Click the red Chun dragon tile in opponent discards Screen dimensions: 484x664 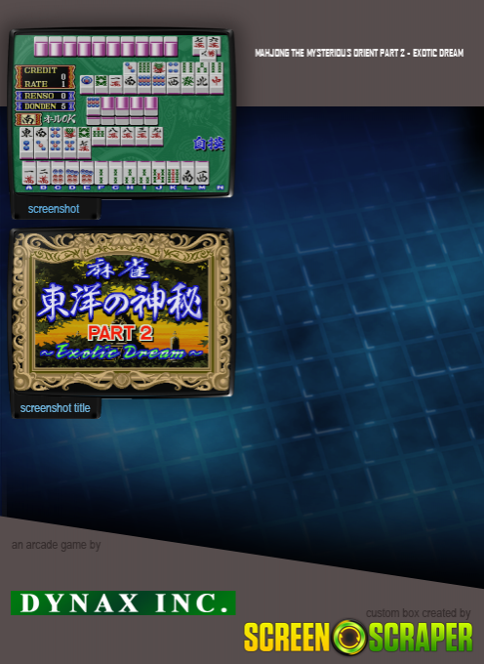tap(217, 83)
